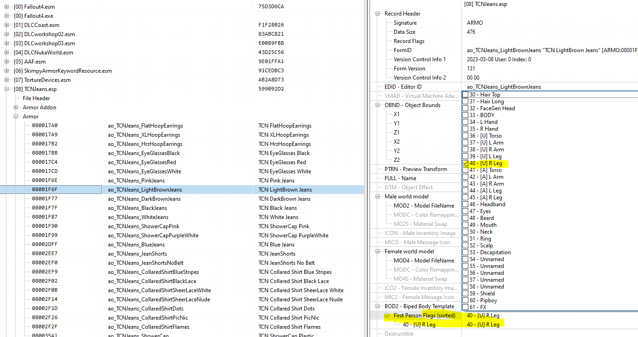Screen dimensions: 638x337
Task: Select the ao_TCNJeans_BlackJeans record
Action: pos(138,208)
